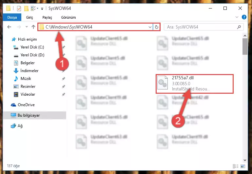Image resolution: width=252 pixels, height=174 pixels.
Task: Select the 21755a7.dll file
Action: (x=194, y=84)
